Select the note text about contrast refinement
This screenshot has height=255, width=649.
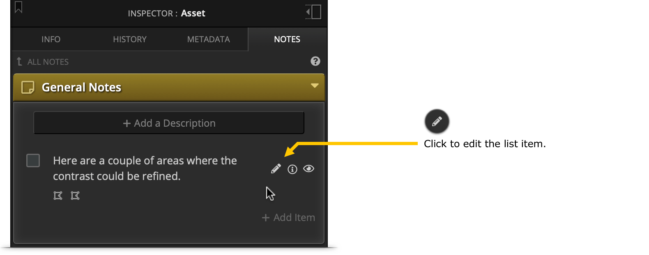point(145,168)
